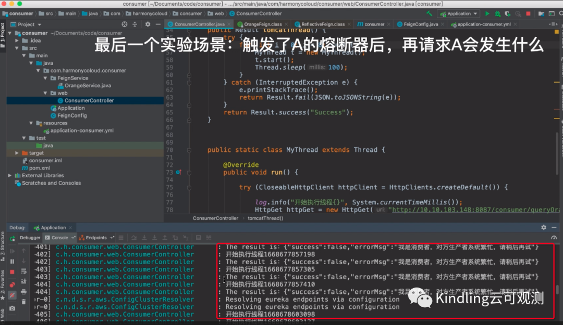
Task: Expand the .idea folder
Action: tap(17, 41)
